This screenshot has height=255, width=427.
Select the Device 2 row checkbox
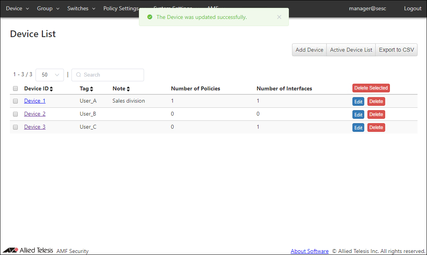(x=15, y=114)
